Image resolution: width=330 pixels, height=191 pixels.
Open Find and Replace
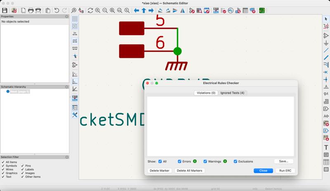[81, 10]
